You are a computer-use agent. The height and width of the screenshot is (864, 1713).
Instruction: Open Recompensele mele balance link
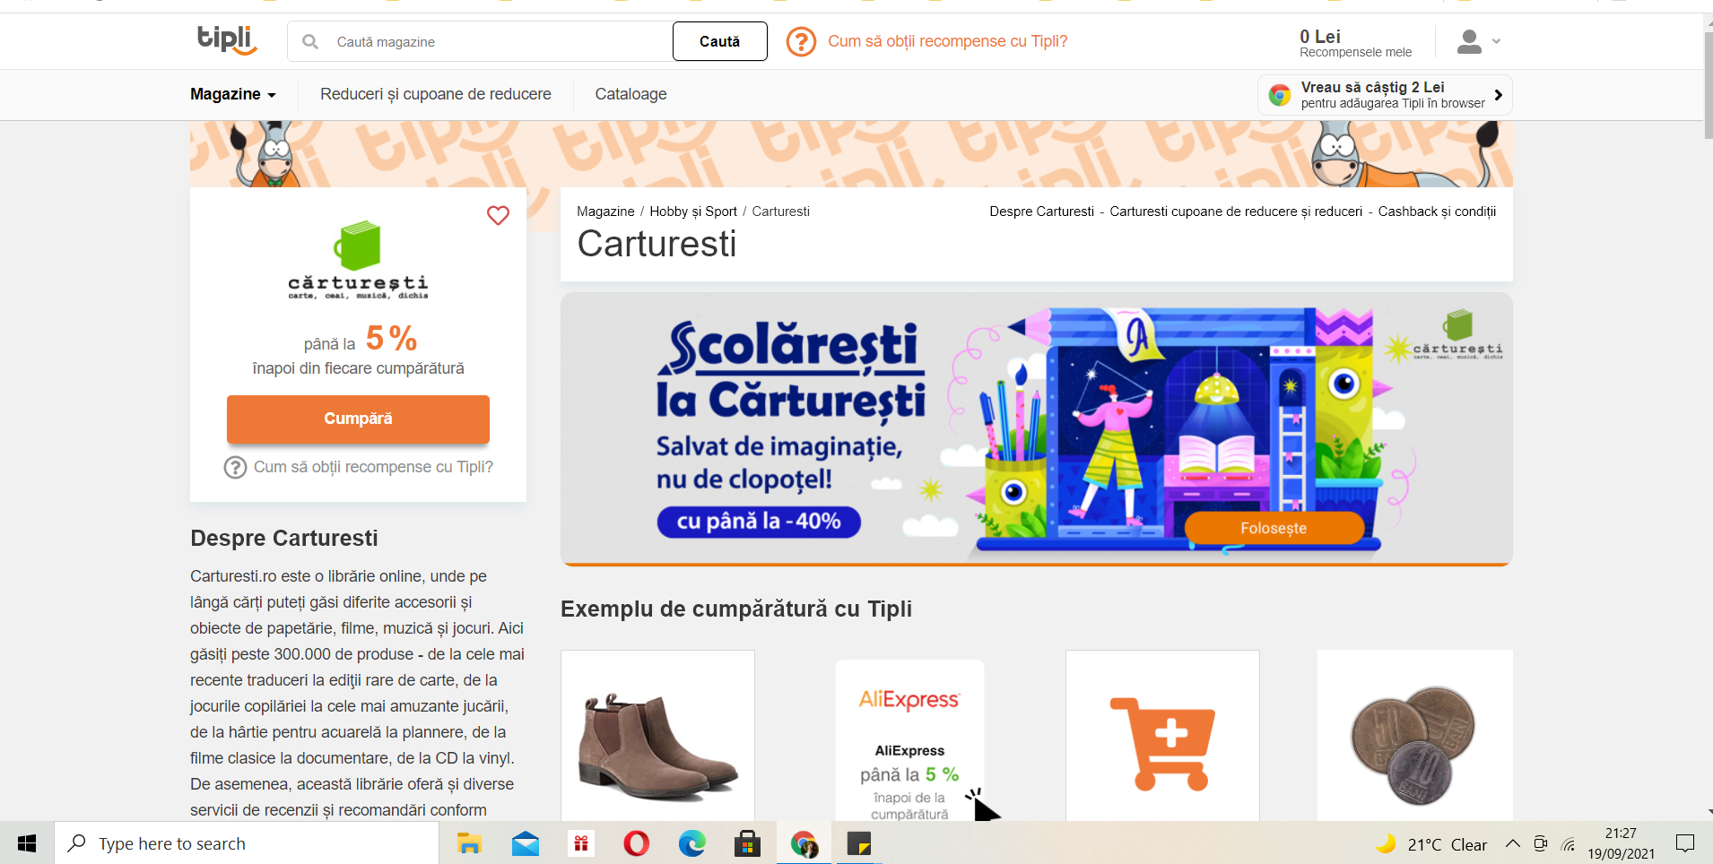(1355, 42)
